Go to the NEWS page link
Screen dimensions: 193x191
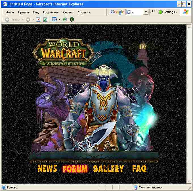pyautogui.click(x=47, y=168)
